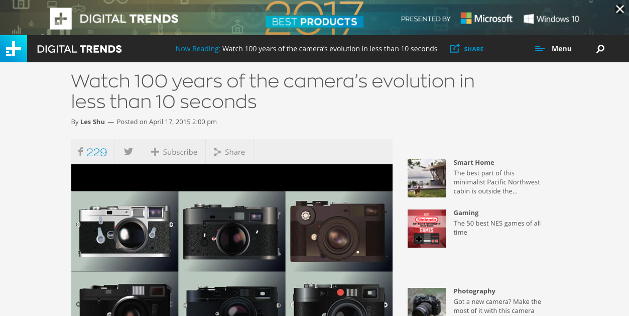Open the 50 best NES games thumbnail
This screenshot has height=316, width=629.
click(427, 229)
